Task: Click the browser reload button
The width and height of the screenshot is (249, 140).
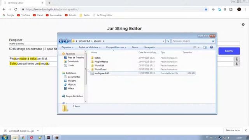Action: click(16, 9)
